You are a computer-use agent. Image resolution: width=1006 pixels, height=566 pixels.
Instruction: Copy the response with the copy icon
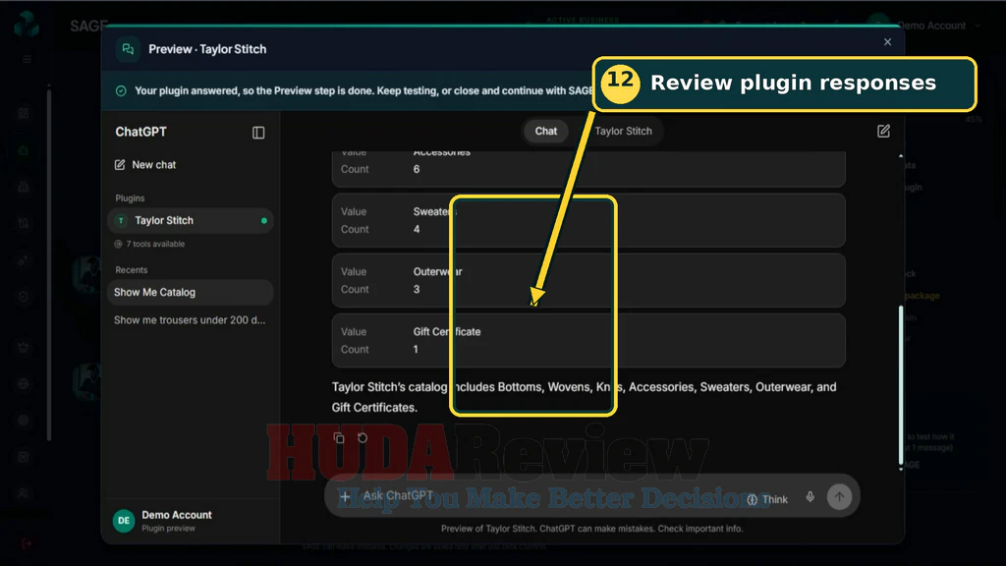point(339,437)
